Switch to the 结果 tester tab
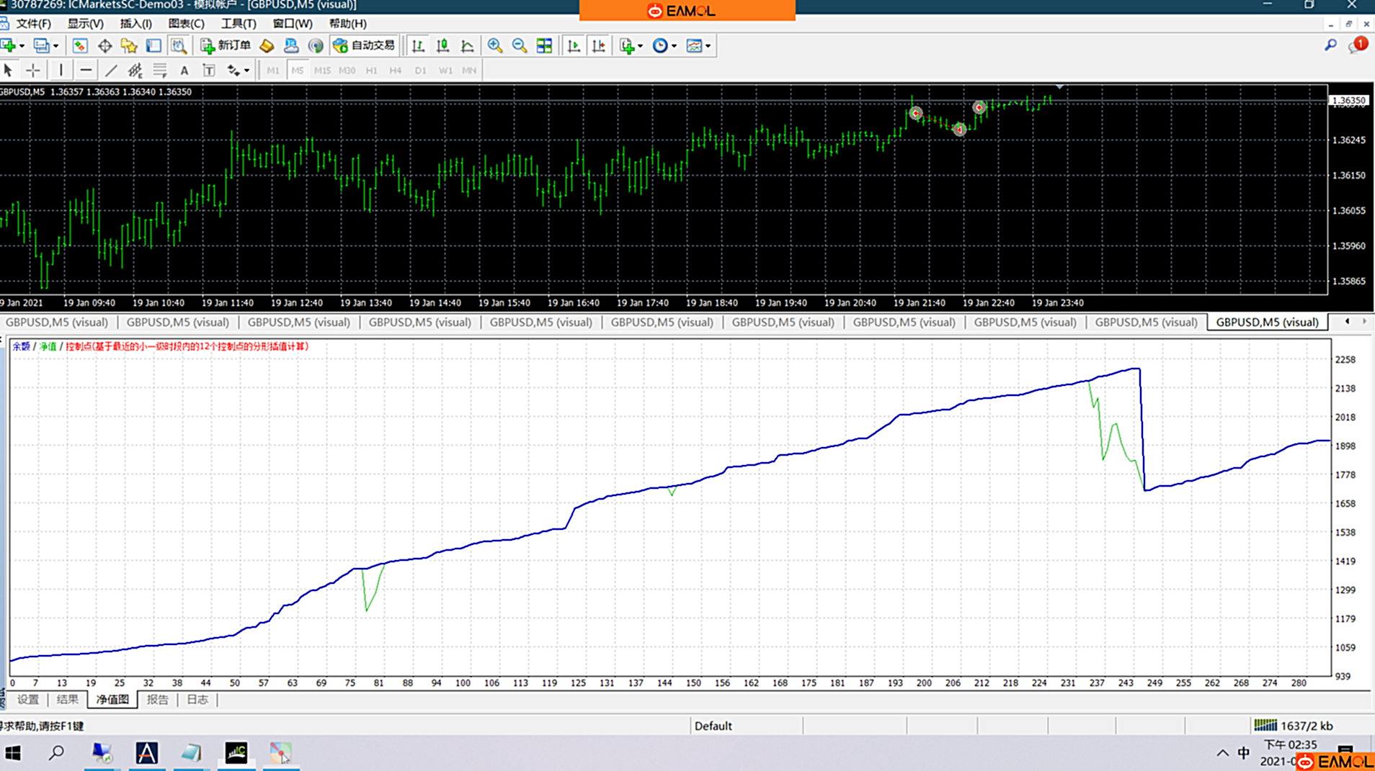The image size is (1375, 771). pos(67,699)
